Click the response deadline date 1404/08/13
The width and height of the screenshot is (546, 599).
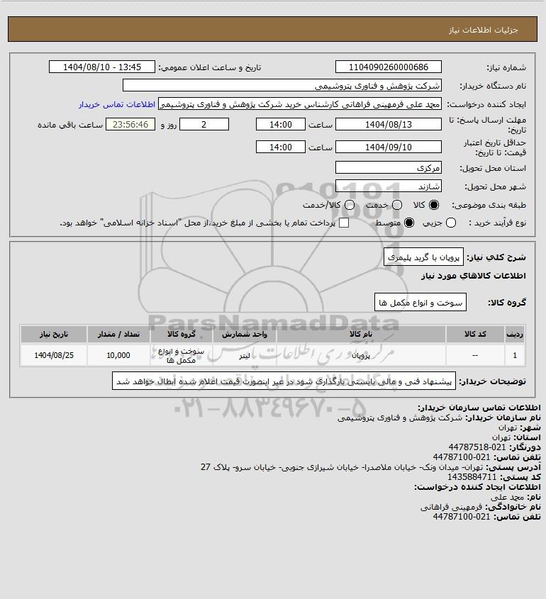point(388,124)
